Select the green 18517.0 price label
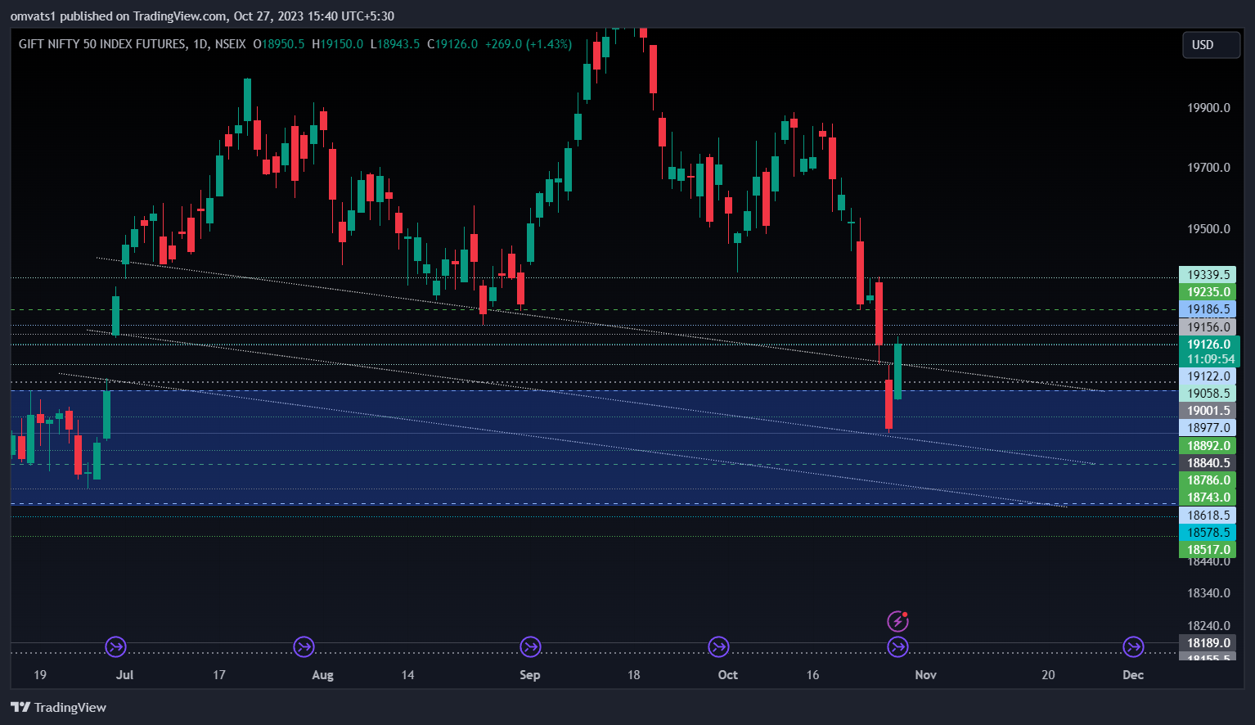Image resolution: width=1255 pixels, height=725 pixels. click(1208, 550)
